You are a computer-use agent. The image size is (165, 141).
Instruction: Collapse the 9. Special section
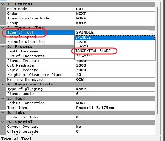pos(3,122)
